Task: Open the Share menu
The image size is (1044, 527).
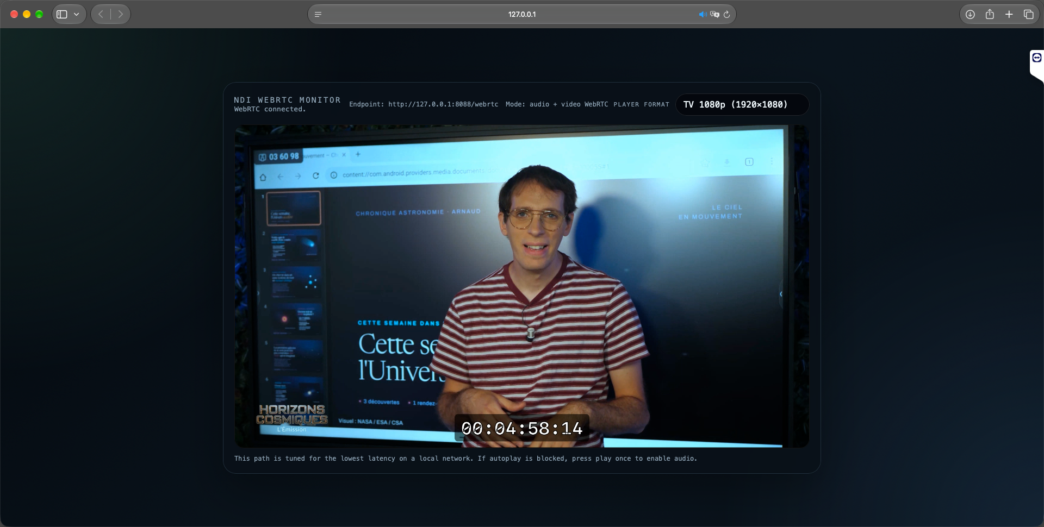Action: pyautogui.click(x=990, y=14)
